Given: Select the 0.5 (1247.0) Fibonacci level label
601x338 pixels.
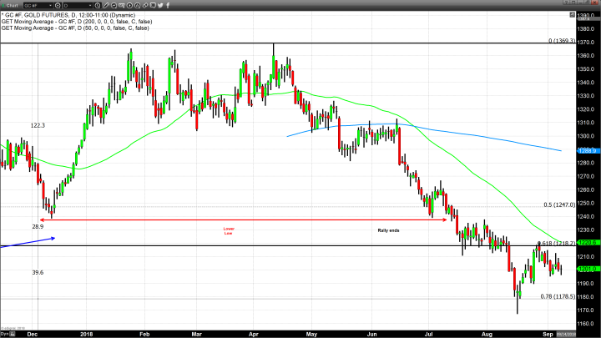Looking at the screenshot, I should tap(558, 204).
